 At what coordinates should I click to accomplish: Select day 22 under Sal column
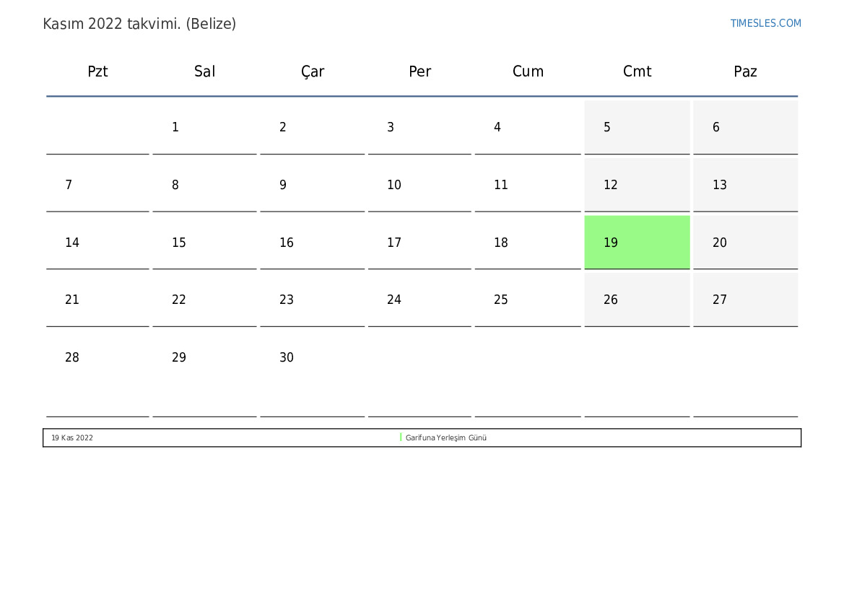click(179, 300)
